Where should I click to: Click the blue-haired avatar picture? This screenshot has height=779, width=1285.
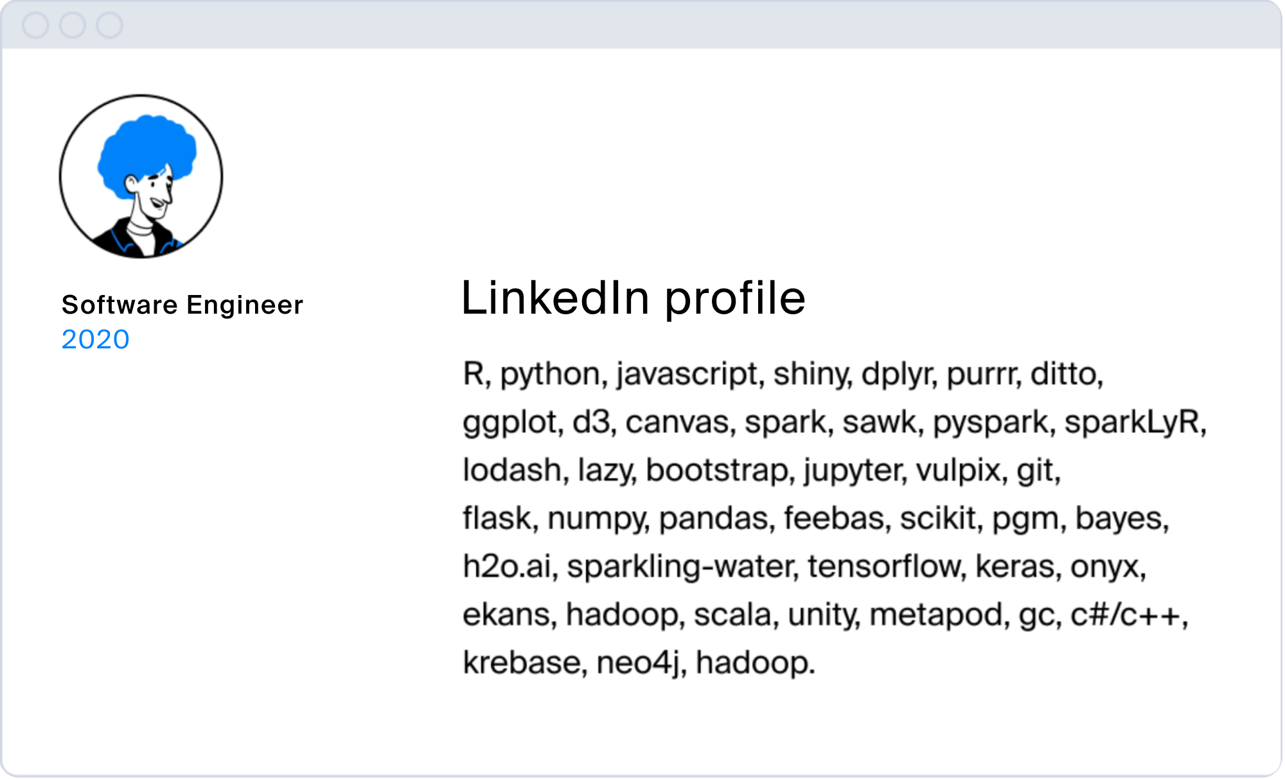(141, 177)
